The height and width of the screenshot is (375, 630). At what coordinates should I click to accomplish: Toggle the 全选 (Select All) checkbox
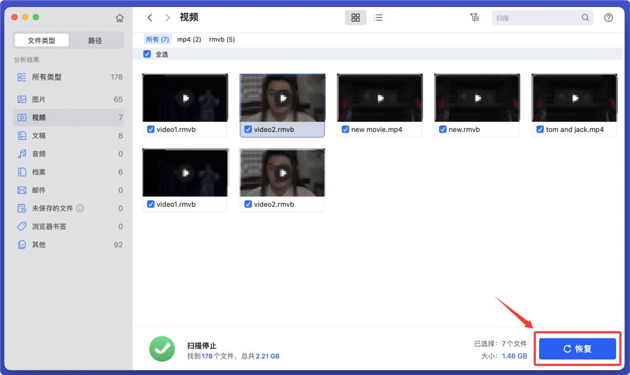(x=147, y=54)
